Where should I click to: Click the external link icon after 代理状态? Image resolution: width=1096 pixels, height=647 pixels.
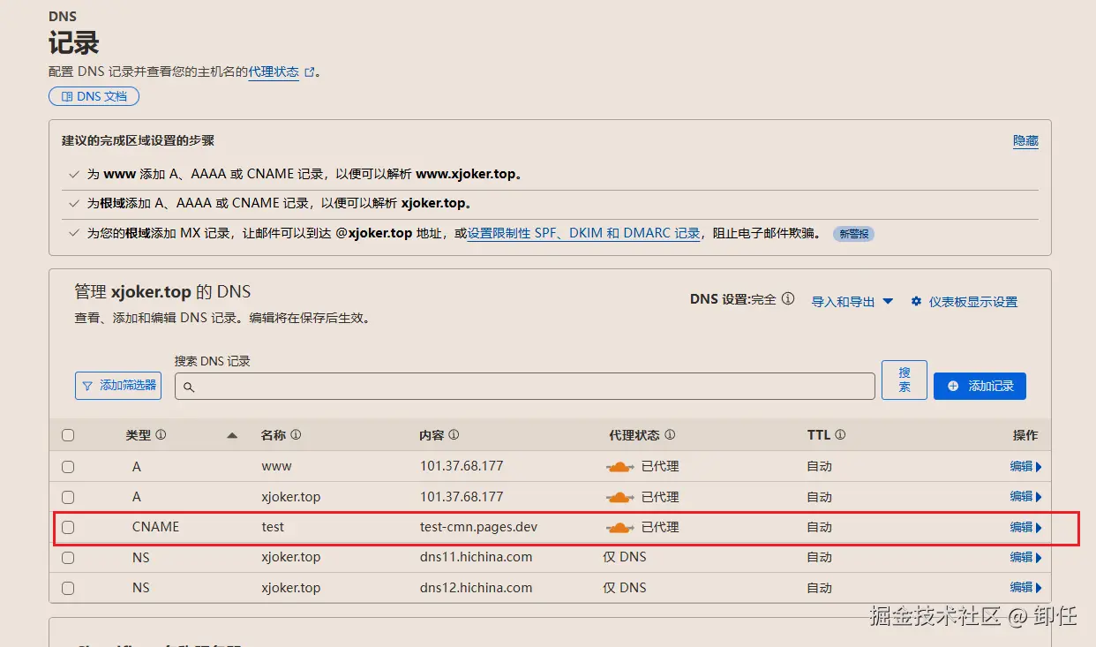coord(310,72)
